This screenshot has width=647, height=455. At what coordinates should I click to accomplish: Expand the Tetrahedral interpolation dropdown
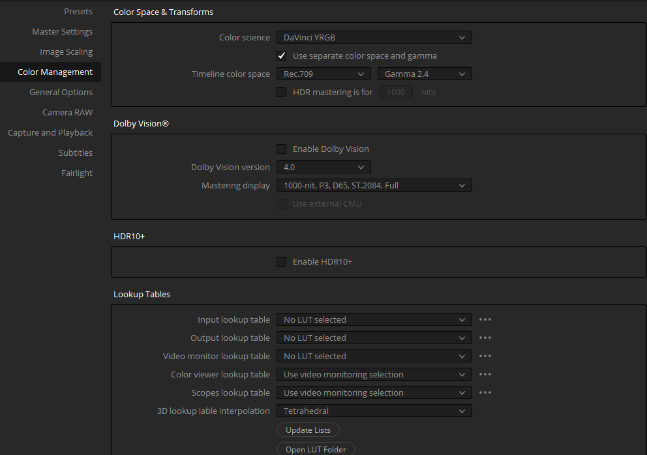(374, 411)
